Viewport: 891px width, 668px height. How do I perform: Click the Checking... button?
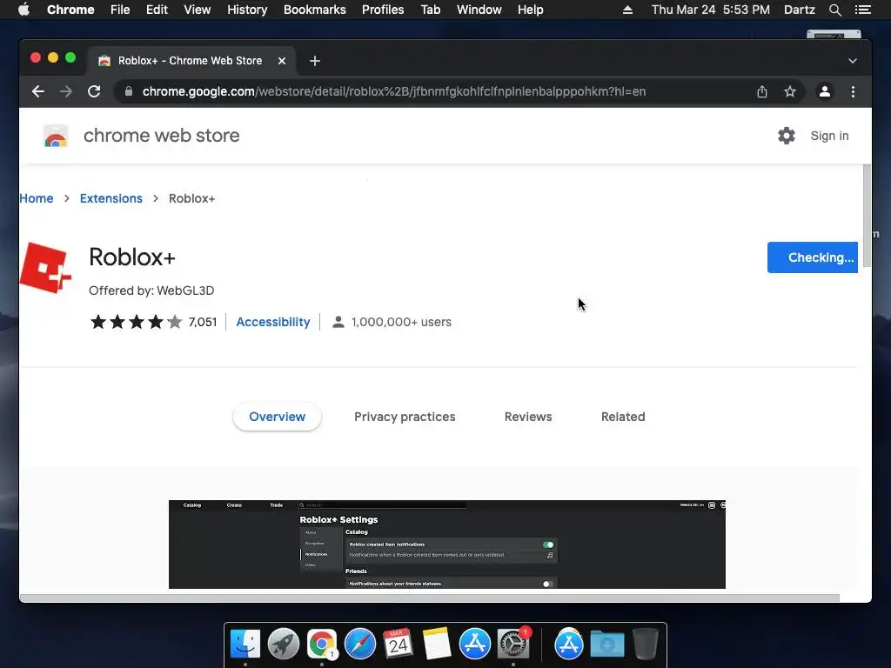(813, 257)
